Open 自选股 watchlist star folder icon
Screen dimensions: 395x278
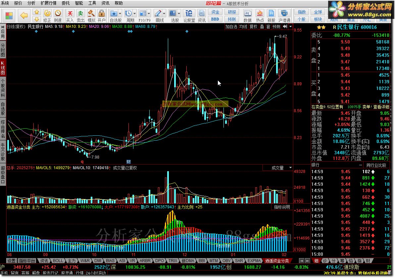tap(114, 13)
